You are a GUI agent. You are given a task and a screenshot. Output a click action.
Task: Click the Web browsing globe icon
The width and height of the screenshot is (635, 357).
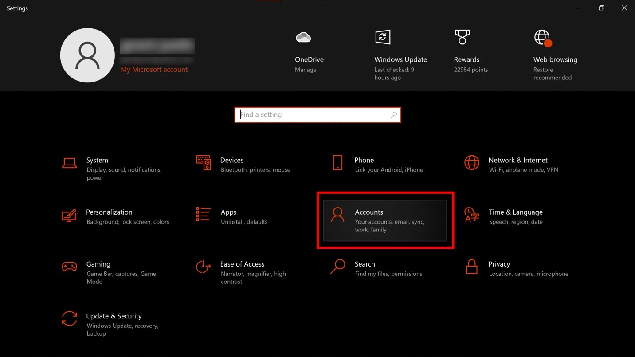coord(543,38)
